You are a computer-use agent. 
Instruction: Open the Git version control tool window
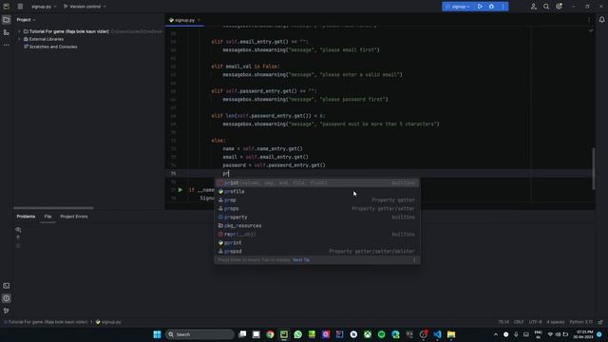click(7, 311)
